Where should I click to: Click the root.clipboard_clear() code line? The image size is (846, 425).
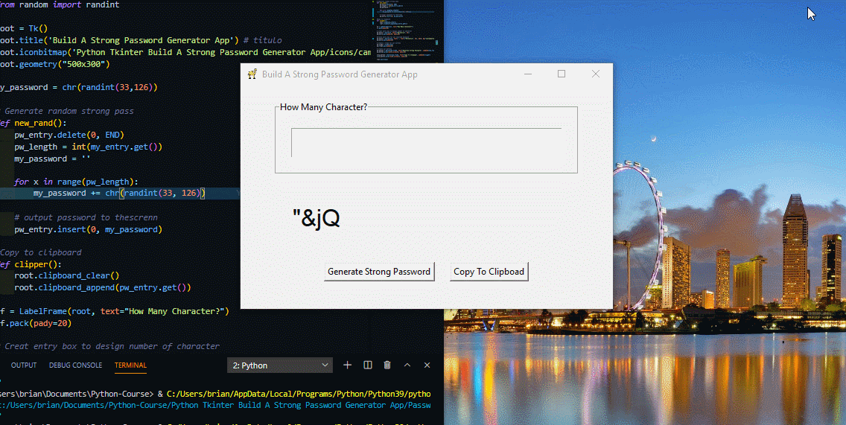click(67, 275)
